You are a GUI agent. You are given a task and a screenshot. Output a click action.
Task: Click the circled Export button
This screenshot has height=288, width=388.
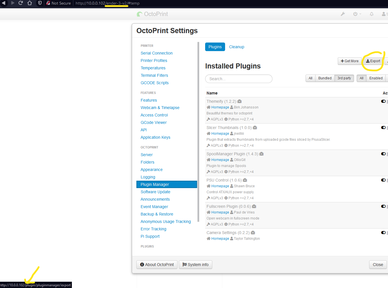click(373, 61)
